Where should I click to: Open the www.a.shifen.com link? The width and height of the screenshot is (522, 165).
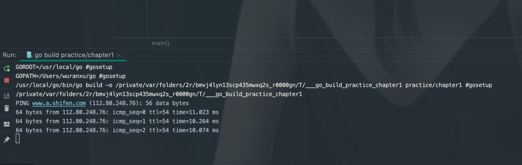[x=59, y=103]
